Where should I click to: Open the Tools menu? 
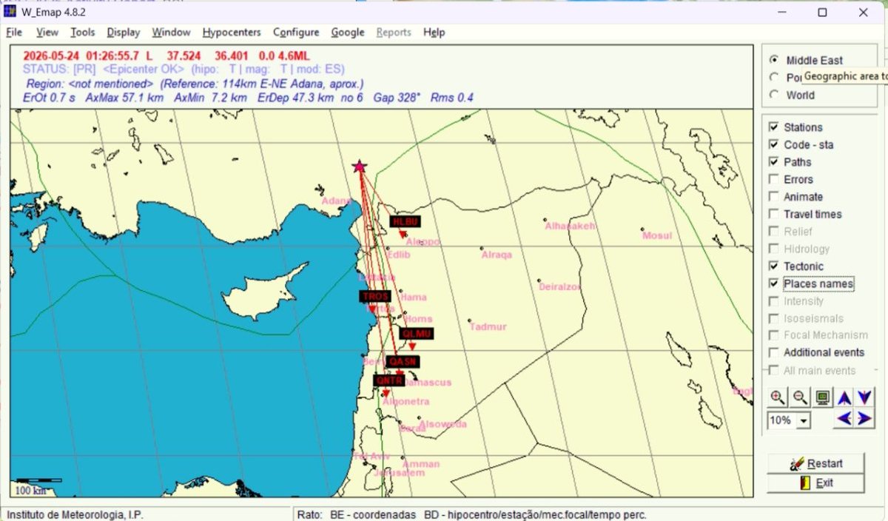pos(83,33)
